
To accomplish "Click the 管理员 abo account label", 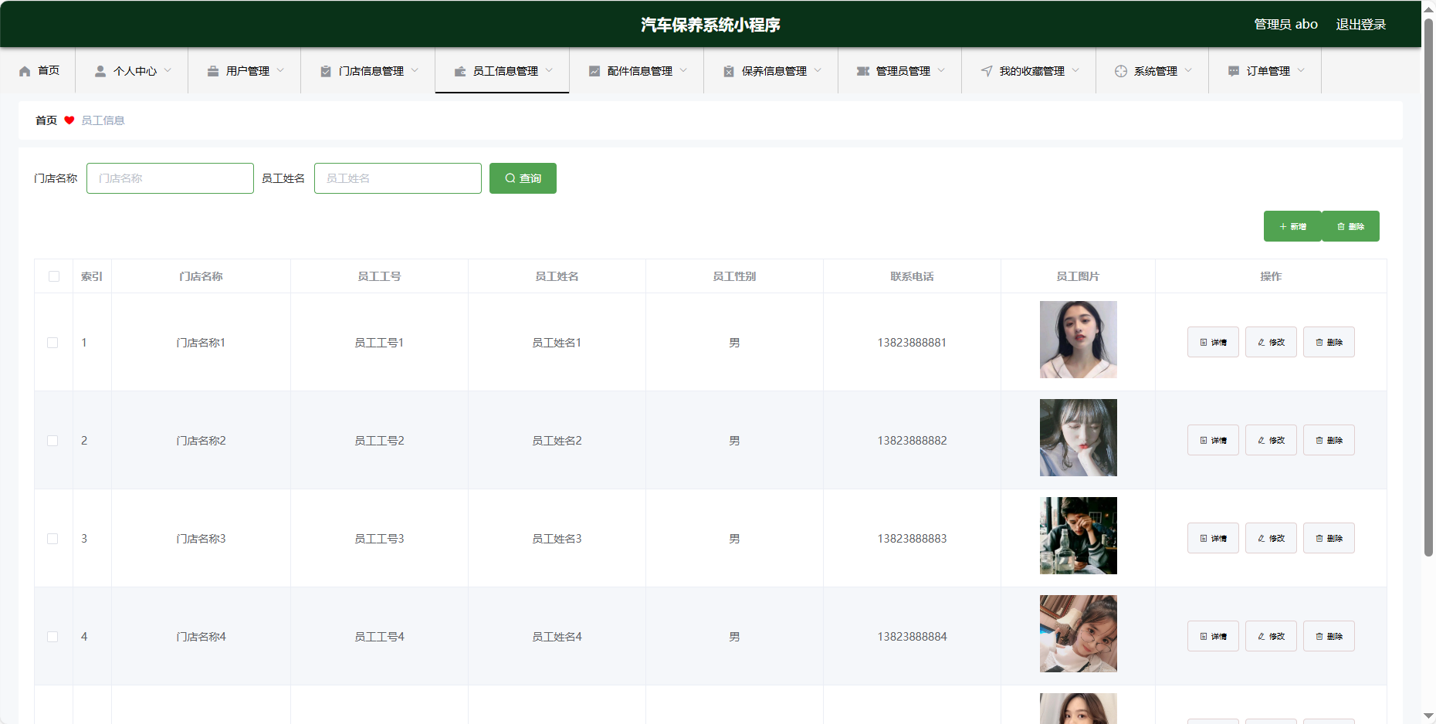I will pyautogui.click(x=1285, y=25).
